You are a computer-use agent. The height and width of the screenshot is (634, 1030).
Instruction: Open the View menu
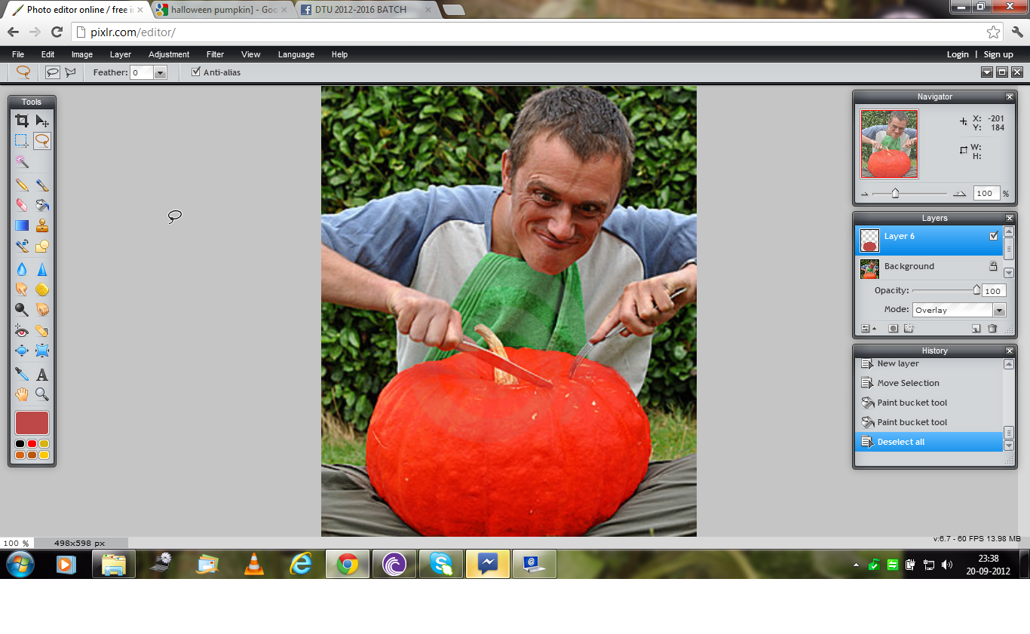point(251,54)
